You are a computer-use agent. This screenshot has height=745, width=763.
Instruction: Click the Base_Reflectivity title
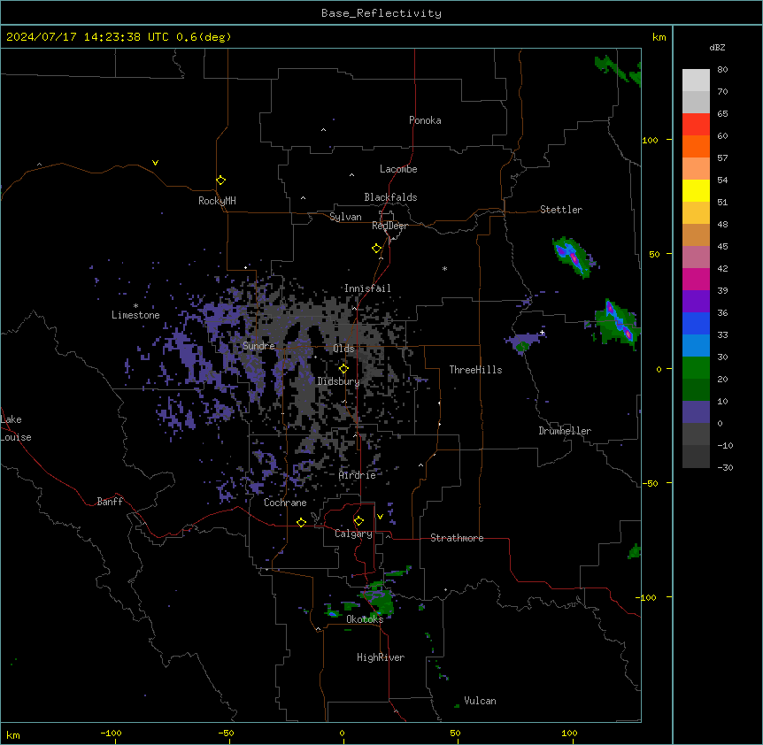coord(381,13)
